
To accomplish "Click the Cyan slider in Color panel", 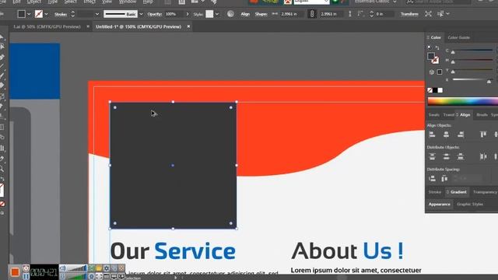I will click(472, 51).
